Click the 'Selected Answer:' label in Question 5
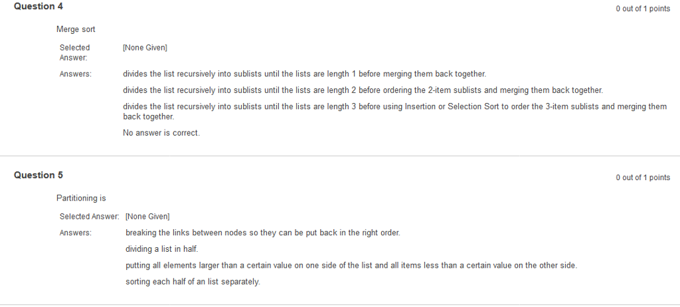 point(90,216)
